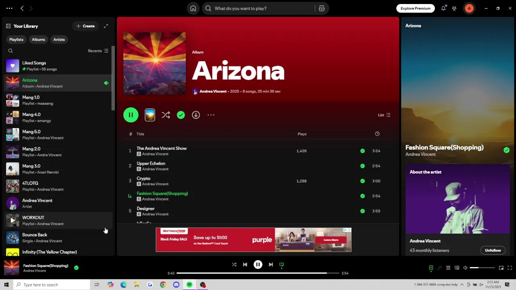Viewport: 516px width, 290px height.
Task: Open the Create menu in Your Library
Action: [85, 26]
